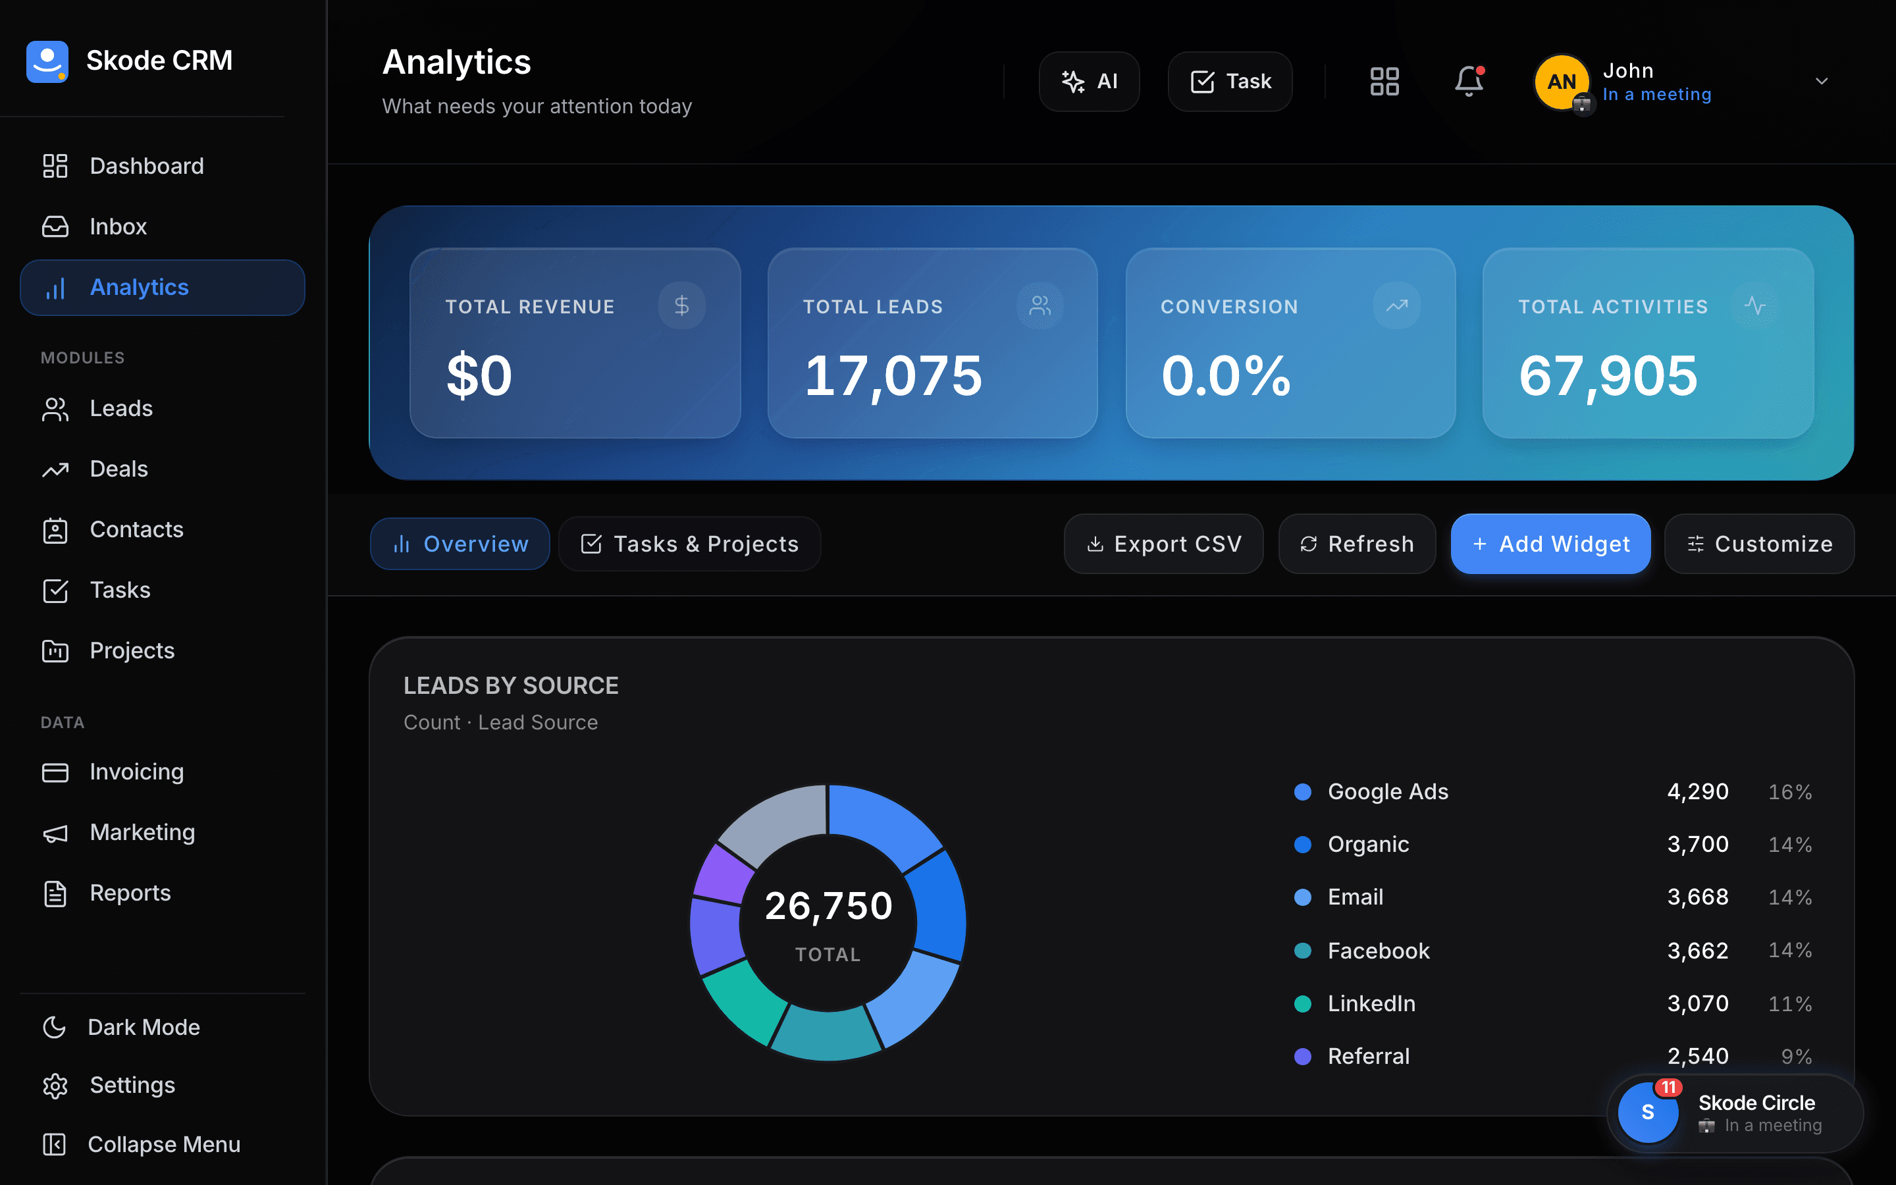Click the Skode Circle chat label

point(1756,1103)
